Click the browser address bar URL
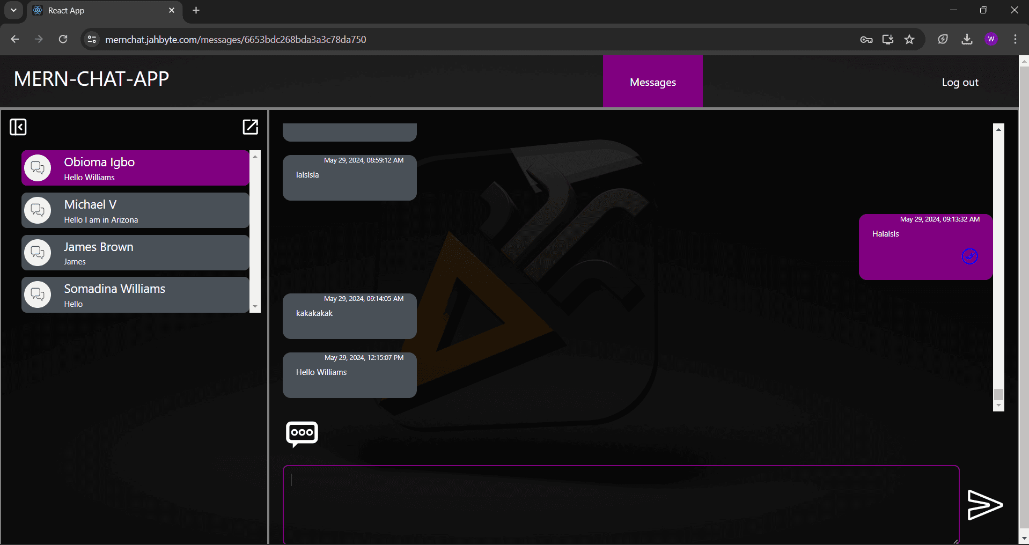 pos(236,39)
